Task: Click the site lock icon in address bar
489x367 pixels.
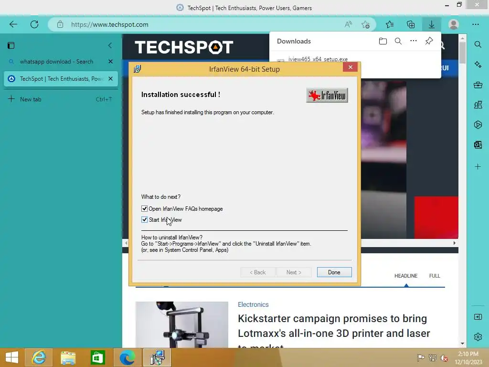Action: pyautogui.click(x=60, y=24)
